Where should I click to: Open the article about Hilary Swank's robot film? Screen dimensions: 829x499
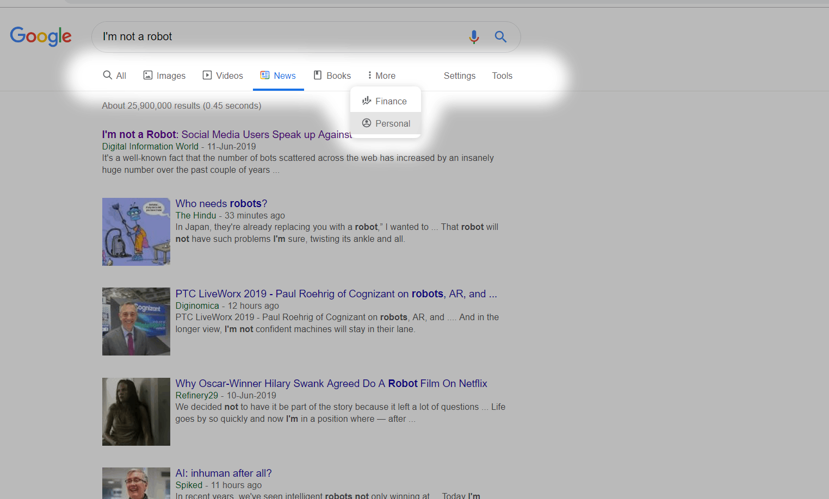[331, 383]
